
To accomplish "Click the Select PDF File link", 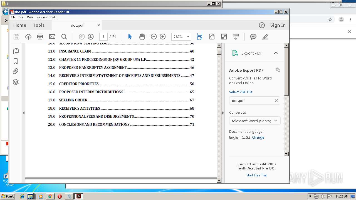I will tap(241, 92).
